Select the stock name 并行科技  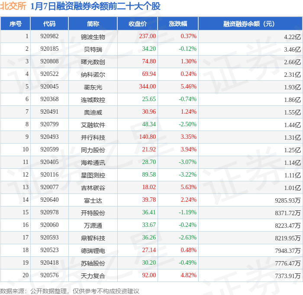pyautogui.click(x=93, y=138)
